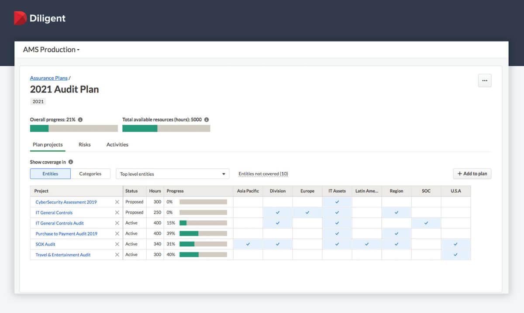Open the 2021 Audit Plan ellipsis menu
The width and height of the screenshot is (524, 313).
click(x=485, y=80)
